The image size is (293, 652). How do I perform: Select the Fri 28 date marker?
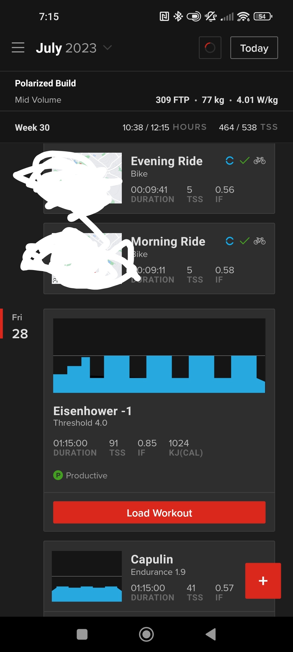coord(20,326)
